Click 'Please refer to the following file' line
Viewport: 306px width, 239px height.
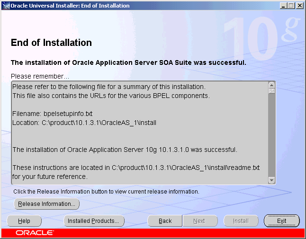109,87
